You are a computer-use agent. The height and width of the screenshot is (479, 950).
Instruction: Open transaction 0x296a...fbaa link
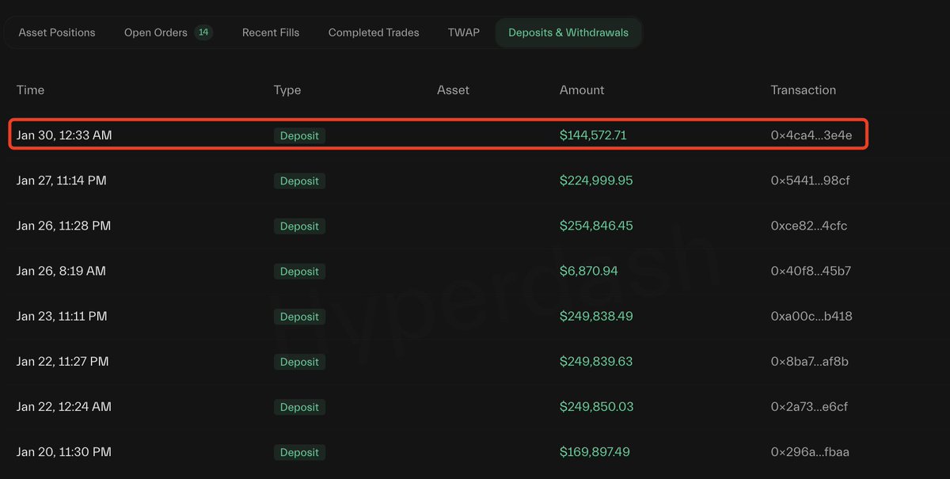coord(810,452)
